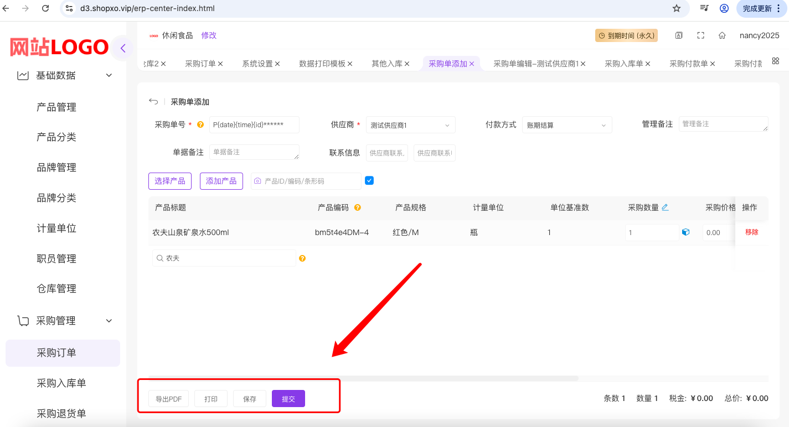Open 品牌分类 in the sidebar
This screenshot has height=427, width=789.
tap(56, 198)
